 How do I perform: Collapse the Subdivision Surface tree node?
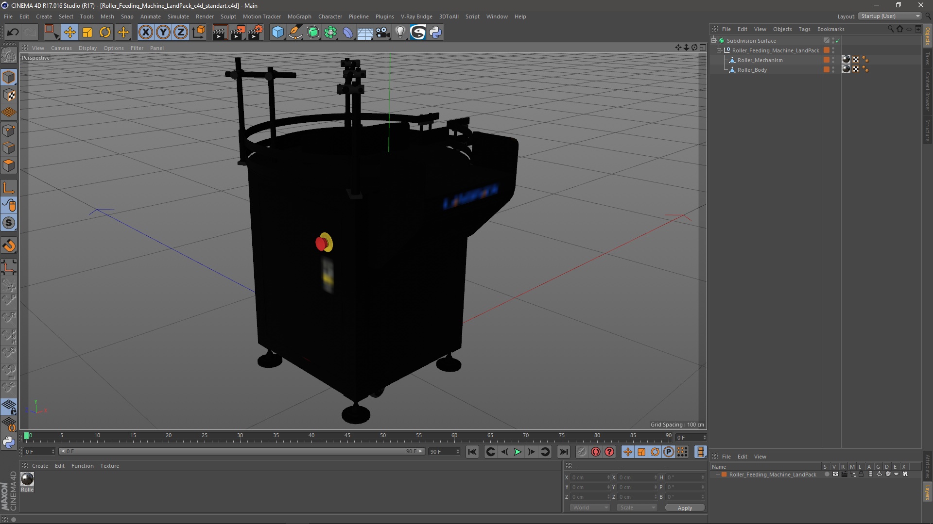pyautogui.click(x=714, y=41)
